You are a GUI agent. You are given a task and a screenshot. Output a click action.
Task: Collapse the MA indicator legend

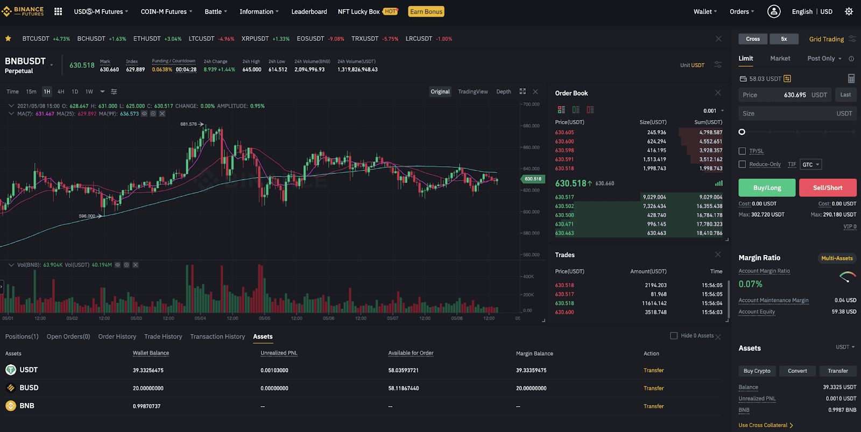(x=11, y=114)
